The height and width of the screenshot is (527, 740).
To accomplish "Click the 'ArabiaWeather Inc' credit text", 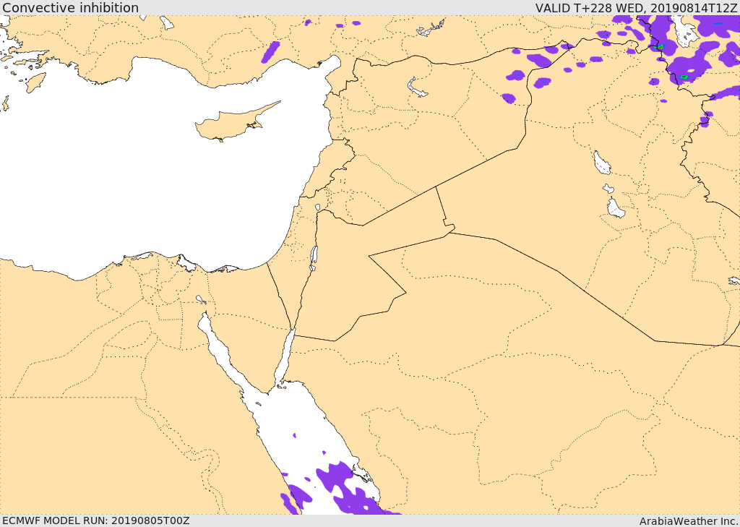I will (x=689, y=521).
